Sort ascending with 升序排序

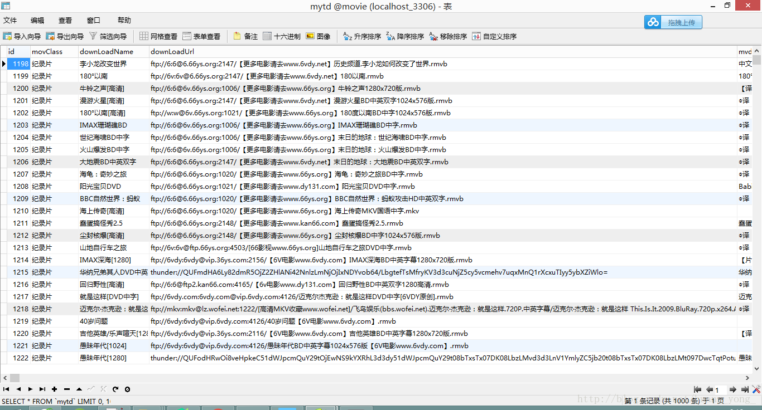pyautogui.click(x=362, y=36)
